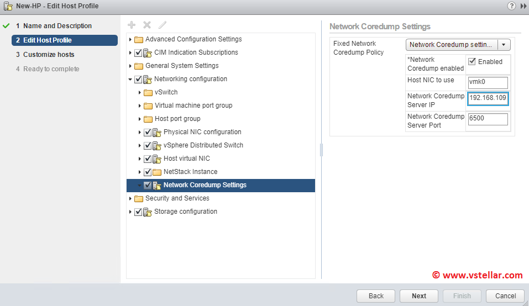Viewport: 529px width, 306px height.
Task: Click the Security and Services folder icon
Action: coord(139,198)
